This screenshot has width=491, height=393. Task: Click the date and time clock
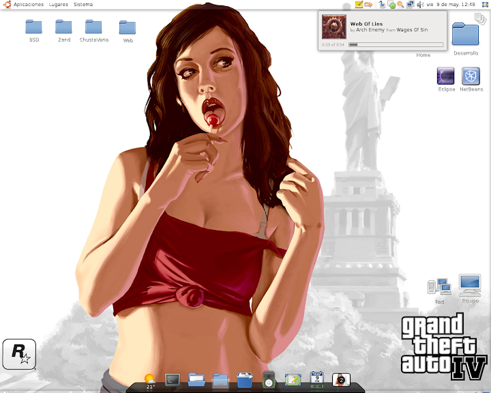point(451,4)
